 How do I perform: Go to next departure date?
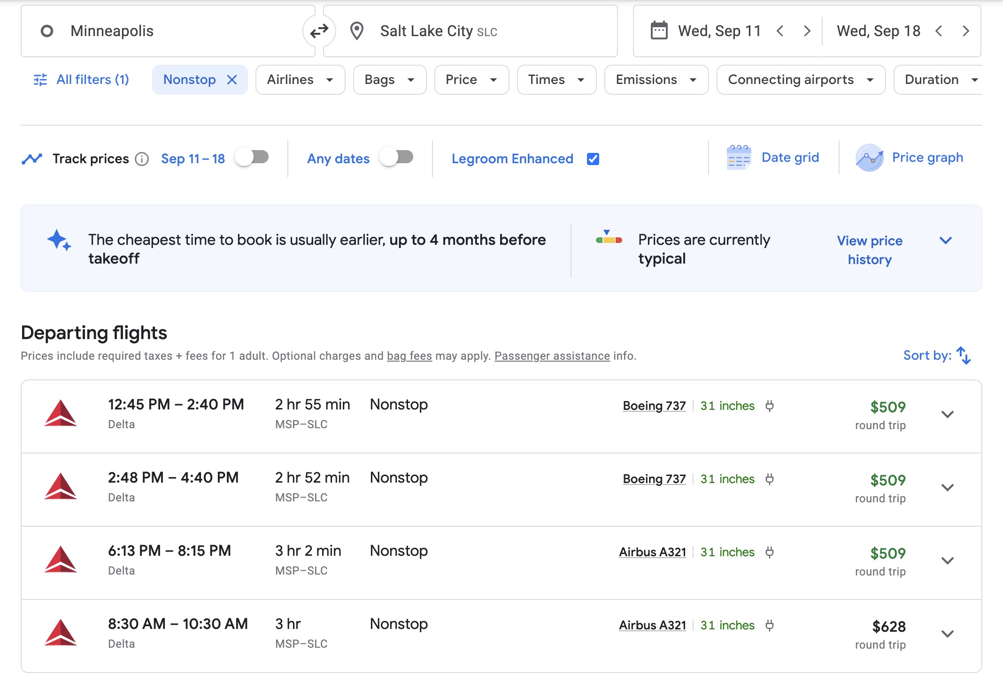[x=807, y=31]
